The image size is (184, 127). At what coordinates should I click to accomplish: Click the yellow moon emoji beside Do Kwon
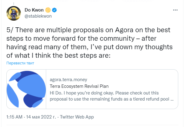tap(48, 10)
